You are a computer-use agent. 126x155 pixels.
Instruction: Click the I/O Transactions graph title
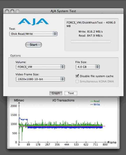pyautogui.click(x=63, y=100)
